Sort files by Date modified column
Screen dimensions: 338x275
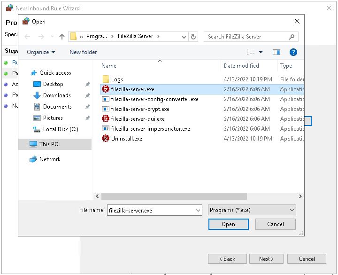241,66
